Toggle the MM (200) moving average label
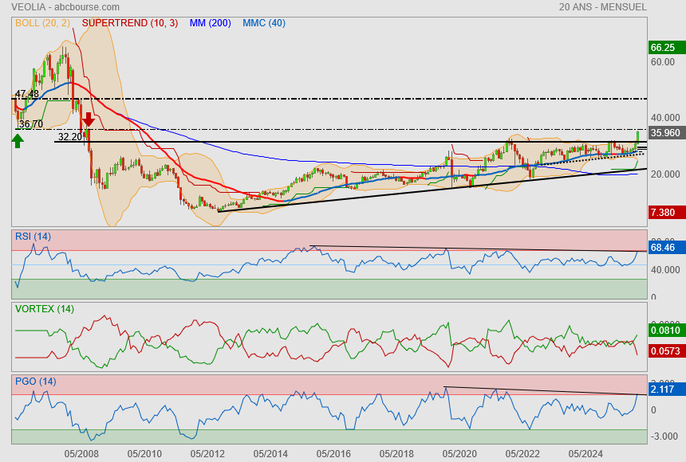Screen dimensions: 686x462 click(x=210, y=23)
